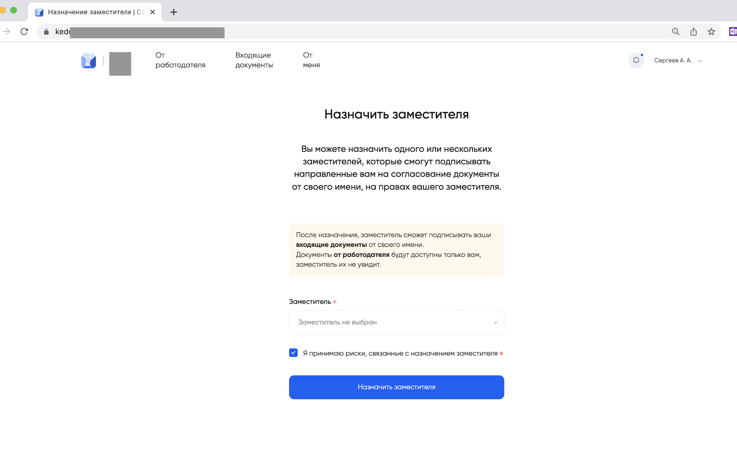This screenshot has height=458, width=737.
Task: Uncheck the risk acceptance checkbox
Action: [x=293, y=353]
